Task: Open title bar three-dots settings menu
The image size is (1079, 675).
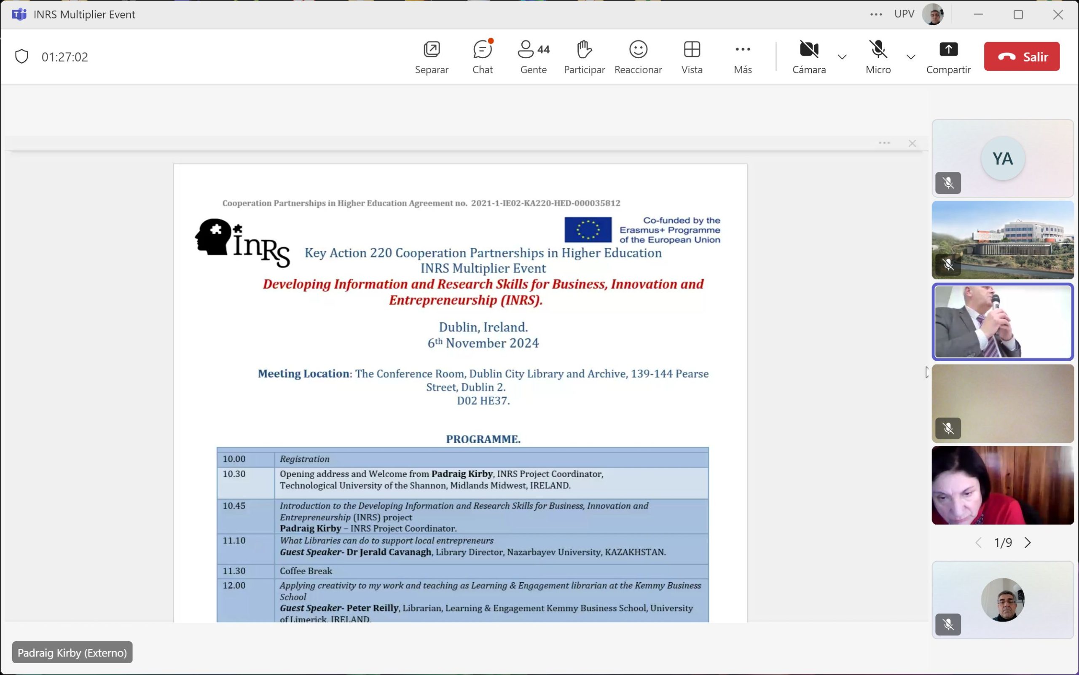Action: tap(876, 14)
